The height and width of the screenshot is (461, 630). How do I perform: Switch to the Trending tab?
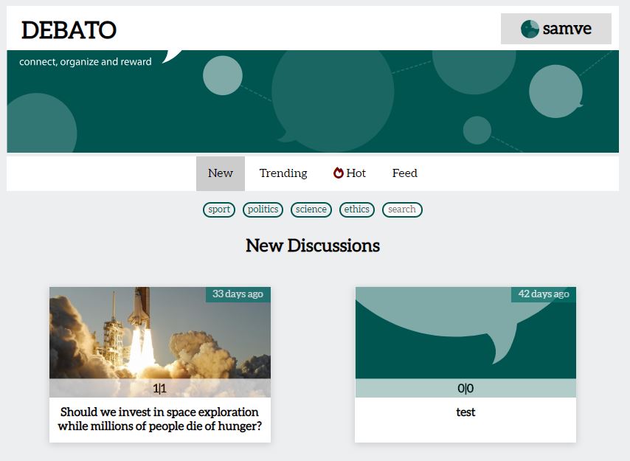pyautogui.click(x=283, y=173)
